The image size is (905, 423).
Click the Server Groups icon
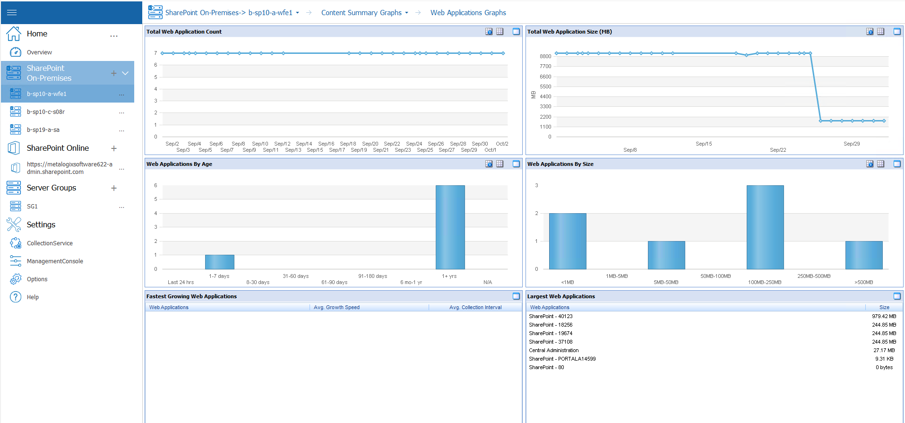[14, 188]
